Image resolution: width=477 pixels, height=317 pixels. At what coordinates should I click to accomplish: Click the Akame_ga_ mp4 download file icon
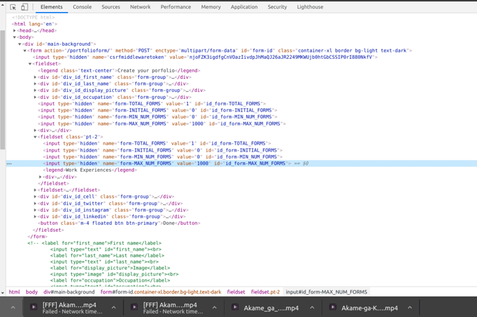coord(235,308)
